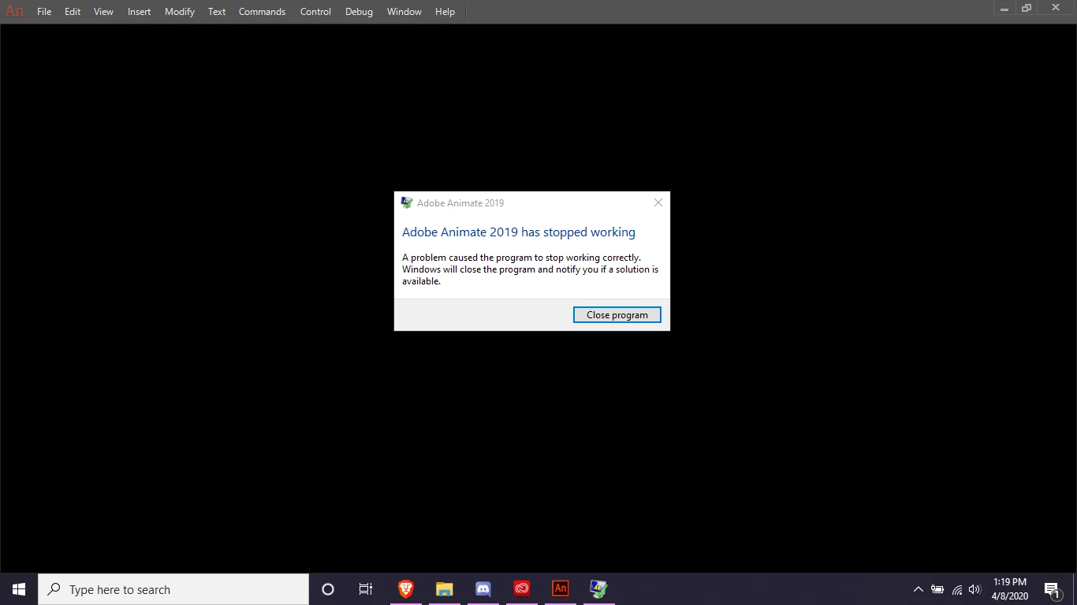Viewport: 1077px width, 605px height.
Task: Click the Close program button
Action: pos(617,315)
